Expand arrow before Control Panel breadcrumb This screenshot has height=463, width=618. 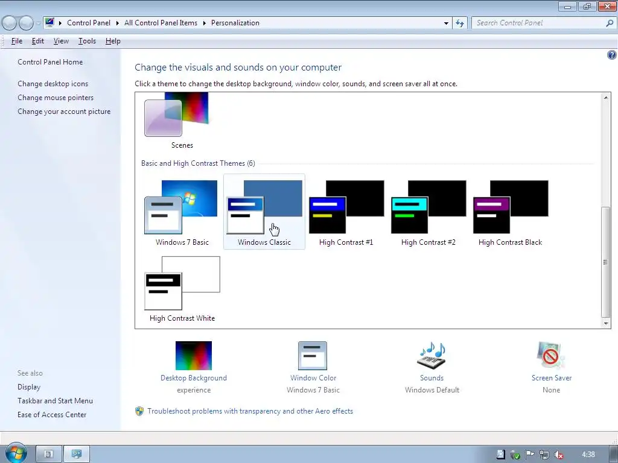click(x=60, y=23)
